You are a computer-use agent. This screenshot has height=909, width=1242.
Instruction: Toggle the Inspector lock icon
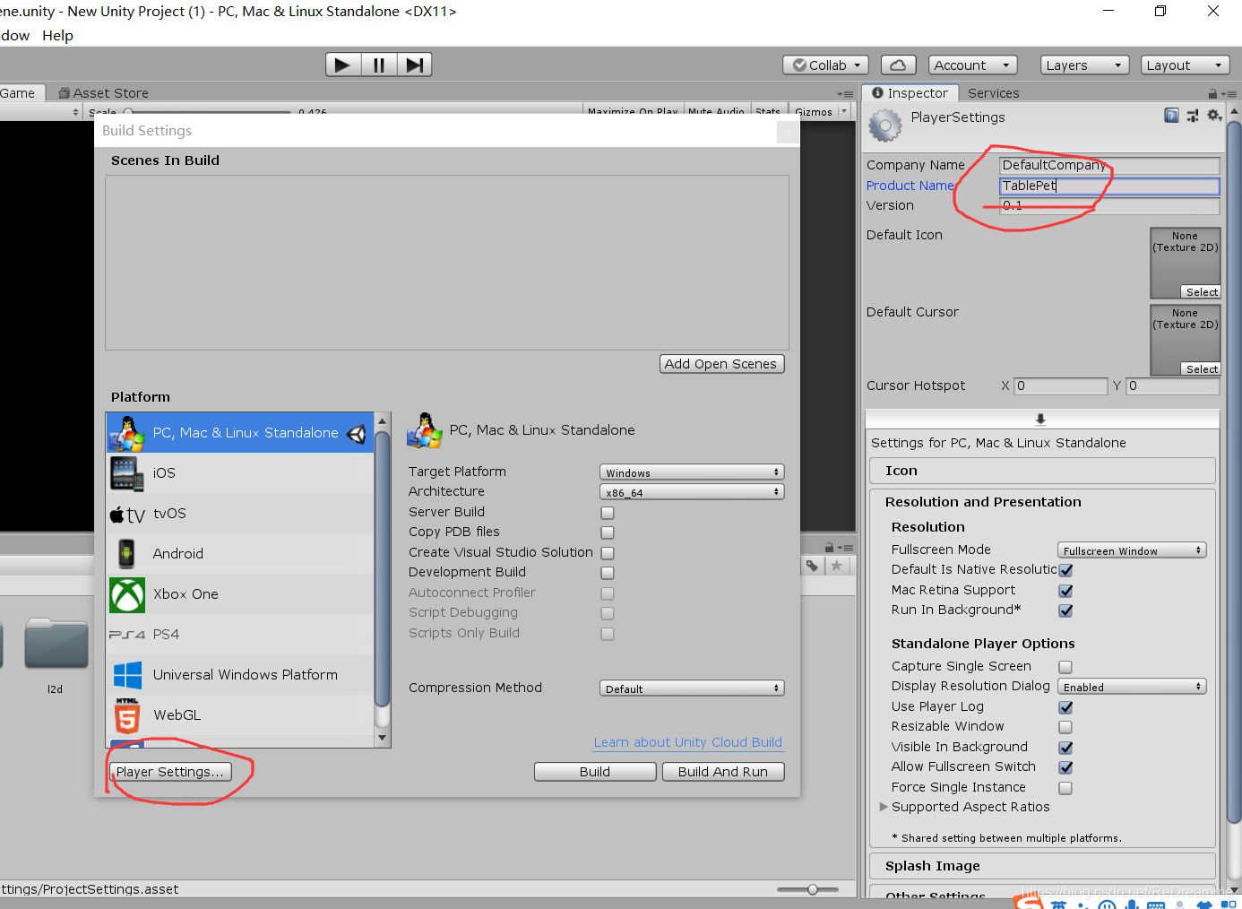[x=1212, y=93]
